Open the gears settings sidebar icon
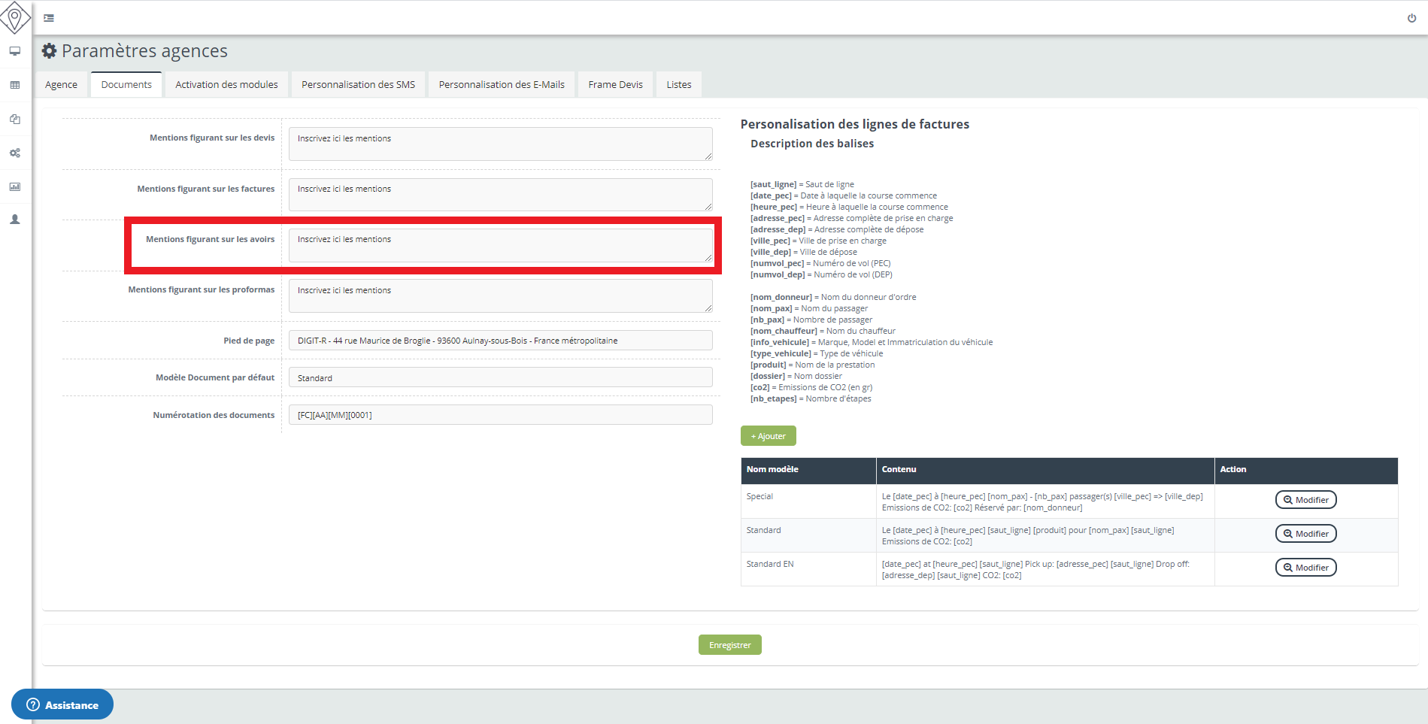The image size is (1428, 724). (15, 153)
